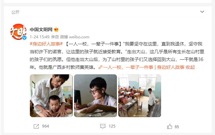The width and height of the screenshot is (215, 135).
Task: Open photo of teacher guiding child writing
Action: 51,96
